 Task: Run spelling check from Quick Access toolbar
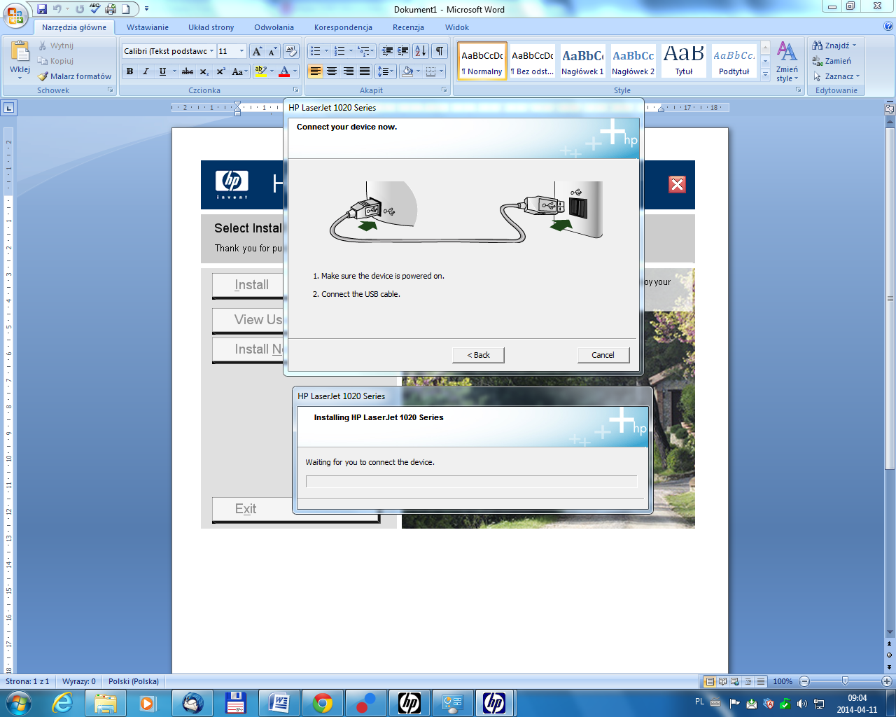[94, 9]
